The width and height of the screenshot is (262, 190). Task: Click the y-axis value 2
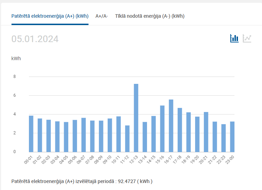click(x=15, y=133)
